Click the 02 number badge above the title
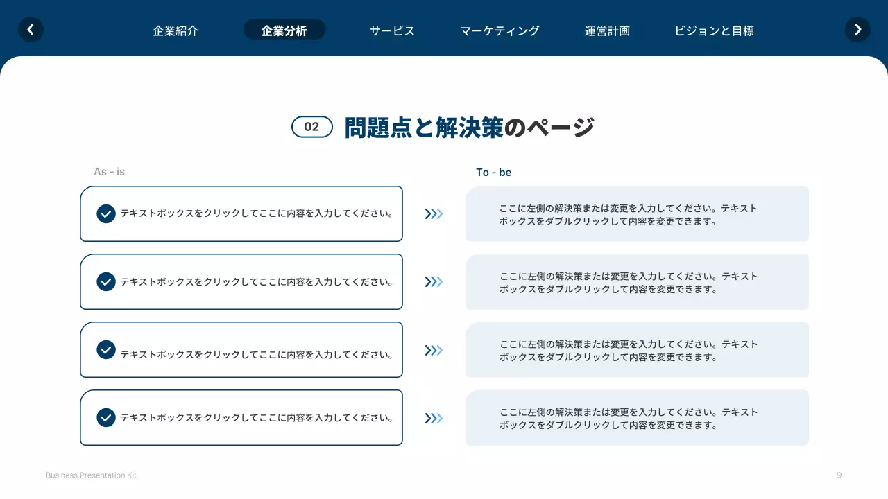Viewport: 888px width, 499px height. pyautogui.click(x=312, y=127)
